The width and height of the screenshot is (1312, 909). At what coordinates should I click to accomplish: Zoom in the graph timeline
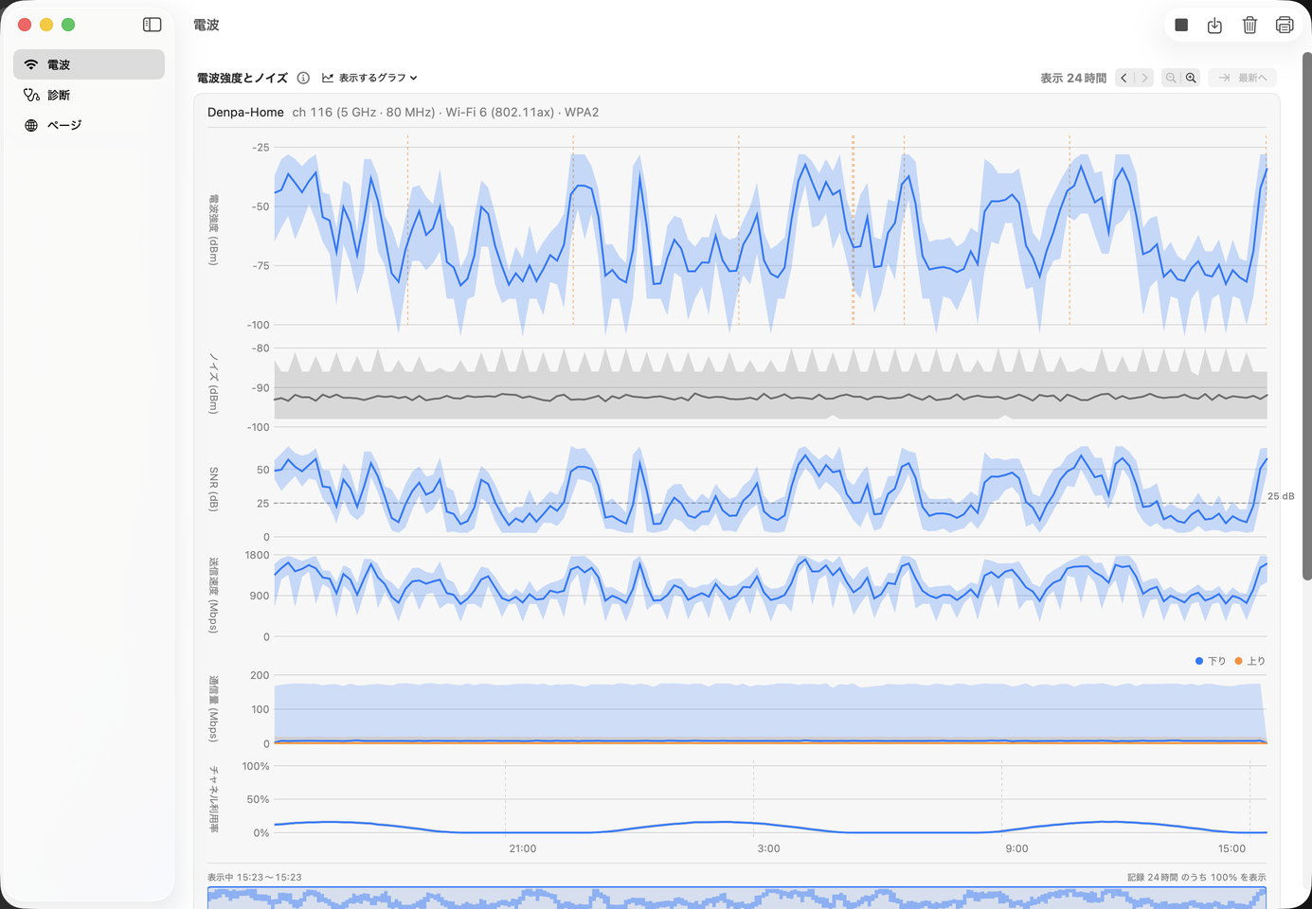pyautogui.click(x=1191, y=78)
